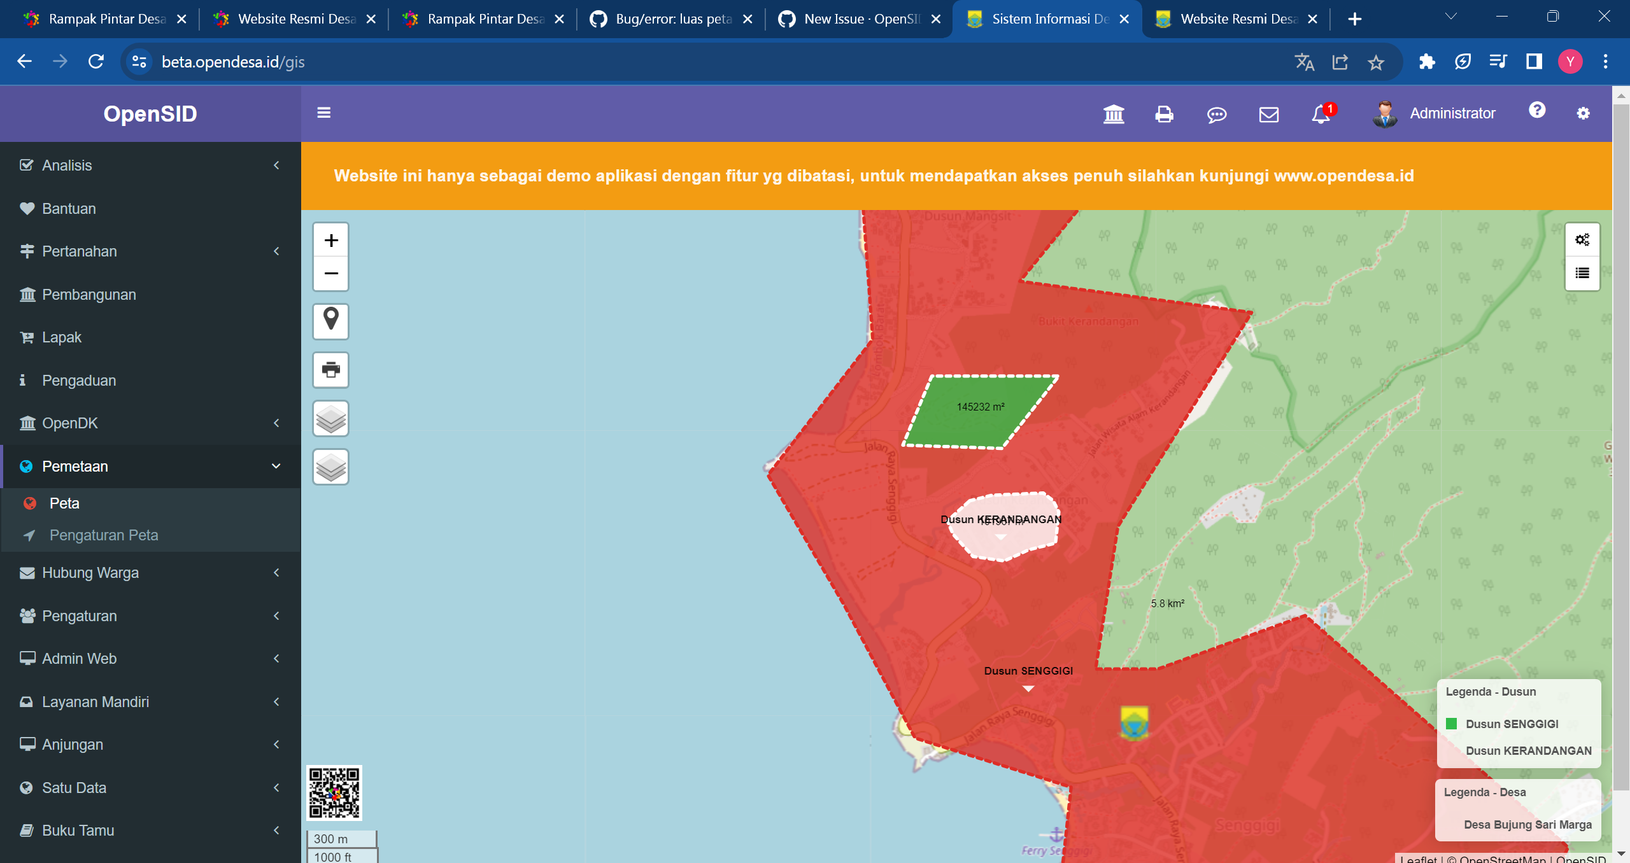Bookmark this page with star icon
Viewport: 1630px width, 863px height.
(x=1376, y=62)
